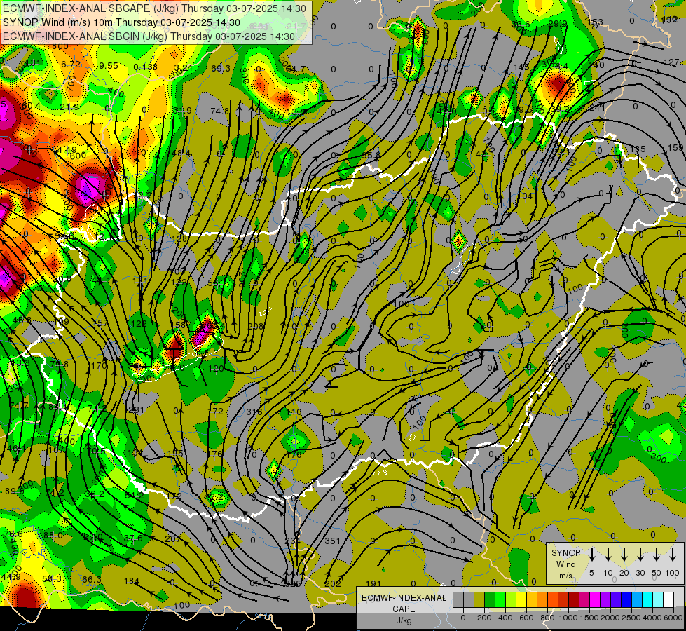Image resolution: width=686 pixels, height=631 pixels.
Task: Select the olive swatch in CAPE legend
Action: (x=479, y=600)
